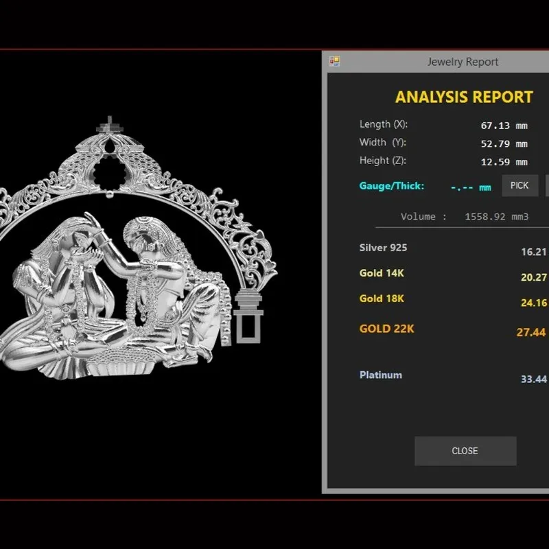Click the ANALYSIS REPORT heading
The height and width of the screenshot is (549, 549).
click(x=464, y=97)
